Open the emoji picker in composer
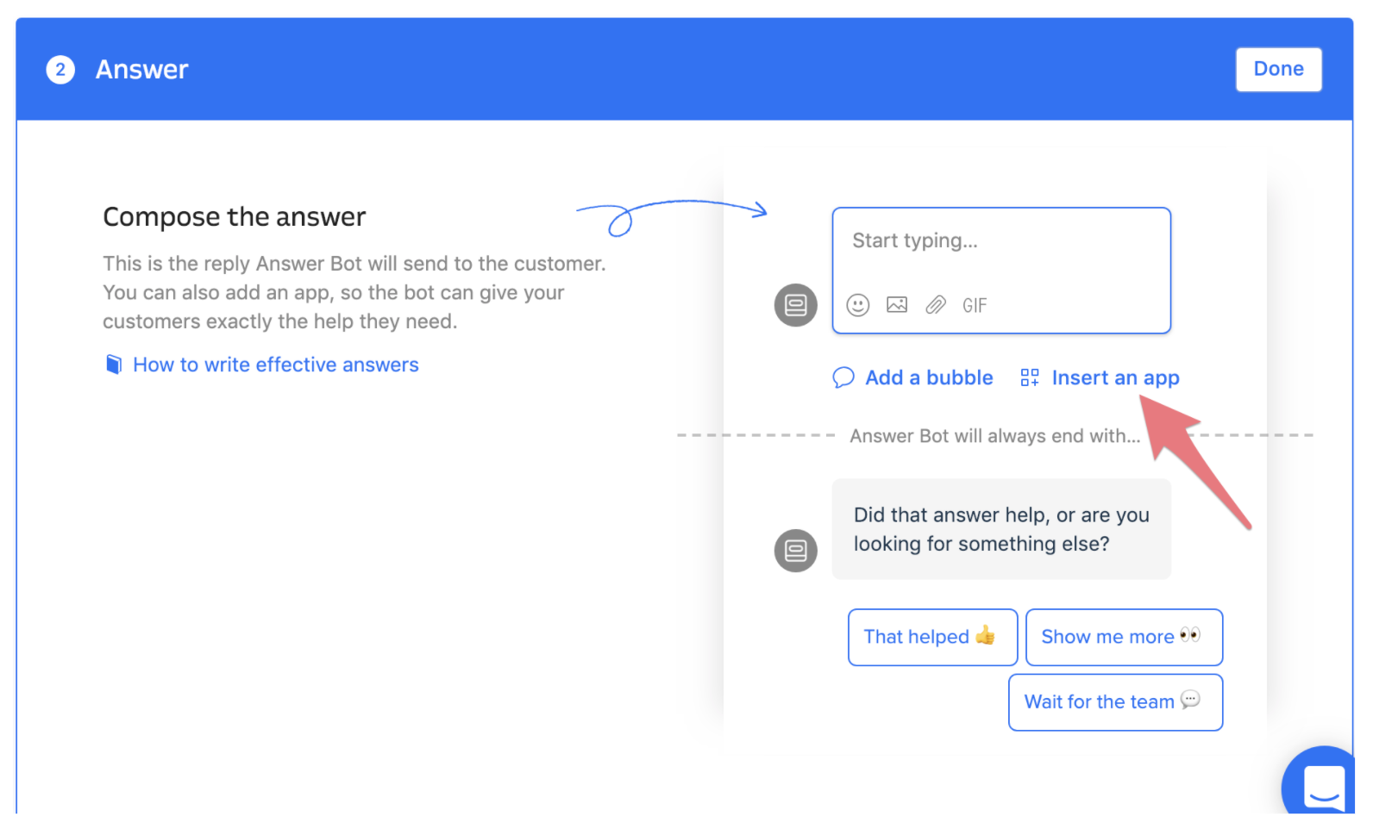Image resolution: width=1373 pixels, height=829 pixels. point(857,305)
